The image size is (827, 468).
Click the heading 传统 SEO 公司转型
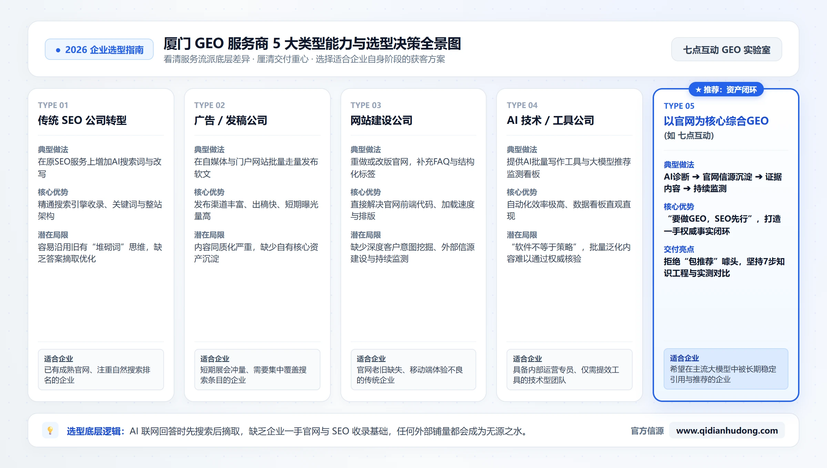click(82, 120)
